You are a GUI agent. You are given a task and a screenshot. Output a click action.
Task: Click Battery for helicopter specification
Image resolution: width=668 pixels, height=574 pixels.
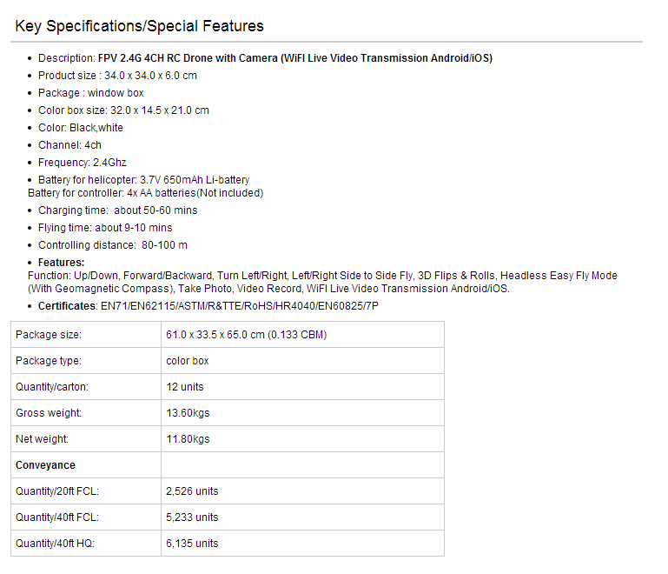pyautogui.click(x=143, y=180)
